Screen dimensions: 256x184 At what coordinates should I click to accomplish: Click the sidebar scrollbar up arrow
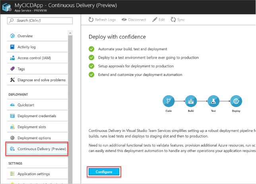[x=70, y=33]
